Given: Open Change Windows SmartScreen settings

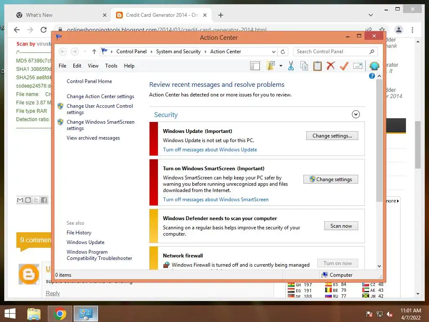Looking at the screenshot, I should [101, 125].
